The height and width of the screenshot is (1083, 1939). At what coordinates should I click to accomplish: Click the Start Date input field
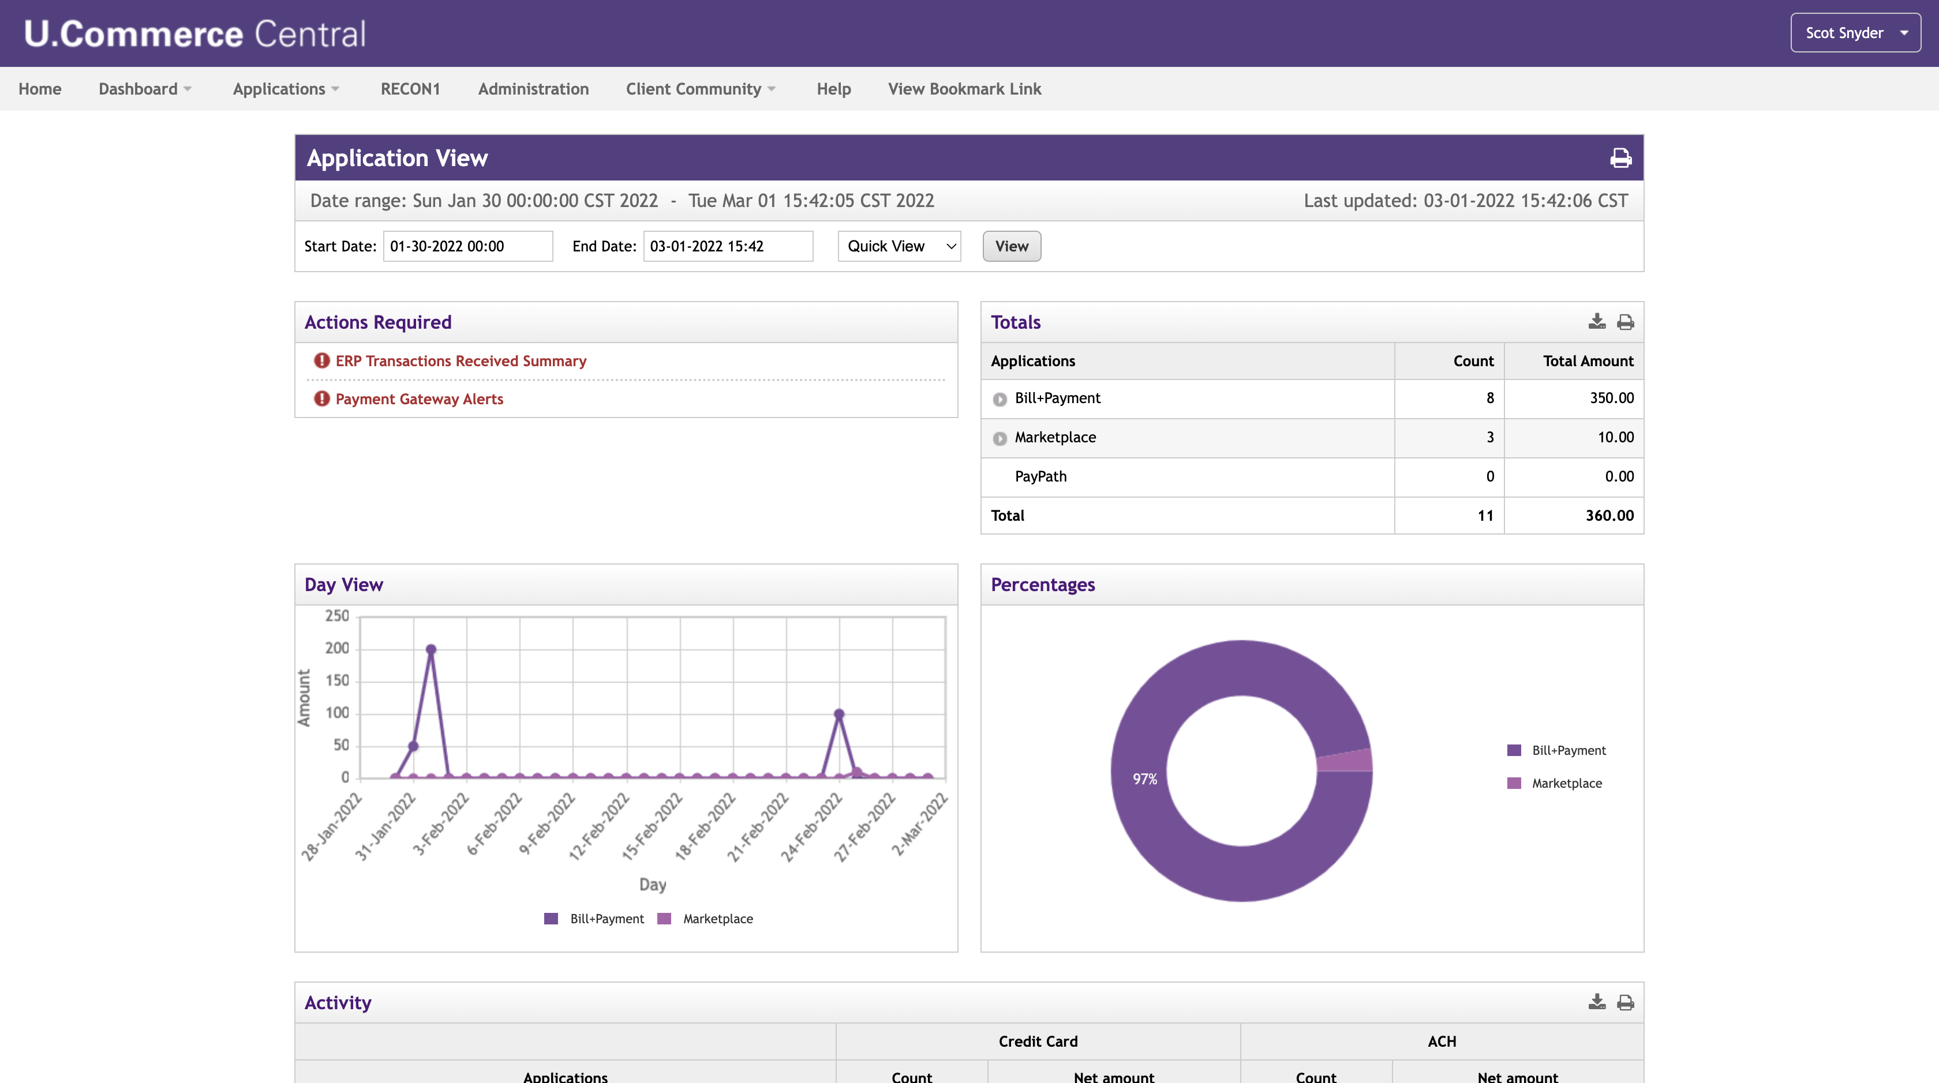tap(467, 246)
